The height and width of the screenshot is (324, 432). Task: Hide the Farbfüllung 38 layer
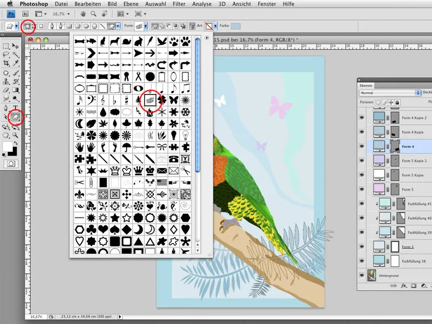[x=361, y=260]
